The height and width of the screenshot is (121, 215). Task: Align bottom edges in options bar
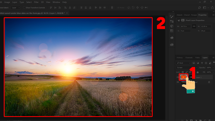click(x=60, y=8)
